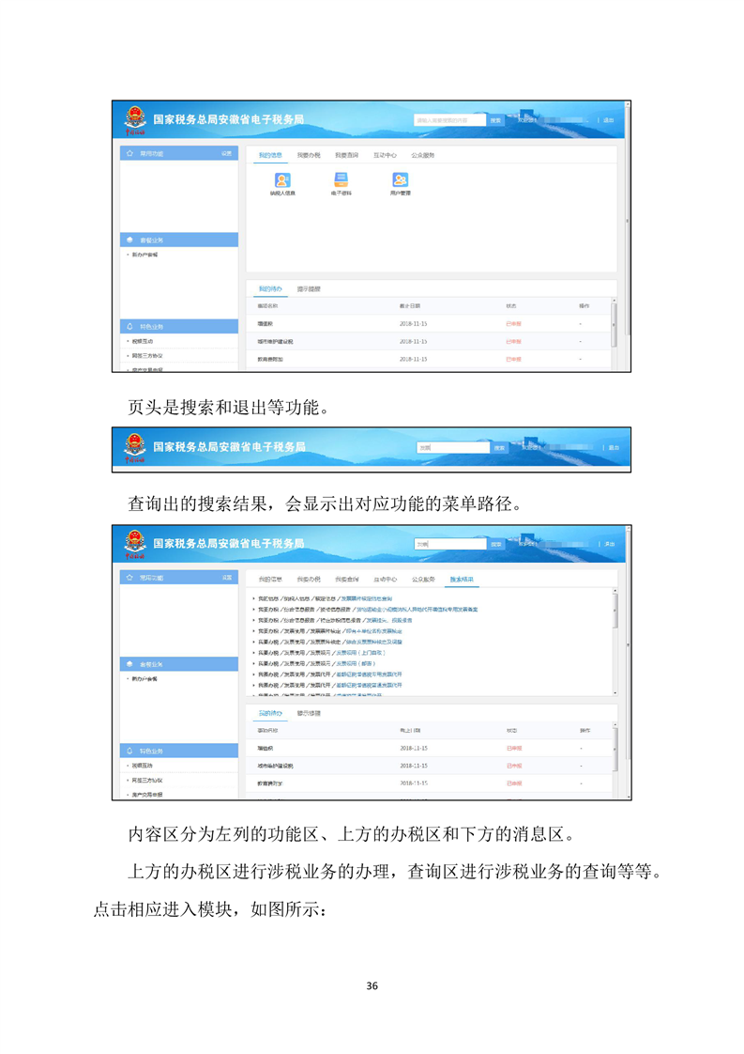This screenshot has height=1054, width=744.
Task: Open 新办户套餐 item in search-results screenshot sidebar
Action: [145, 679]
